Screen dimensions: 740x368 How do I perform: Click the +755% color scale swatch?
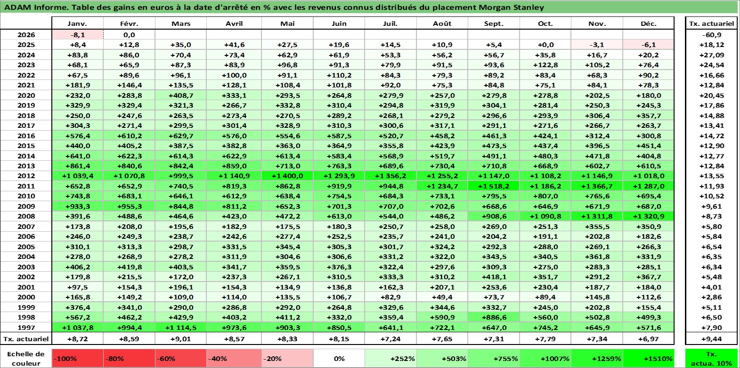click(494, 358)
